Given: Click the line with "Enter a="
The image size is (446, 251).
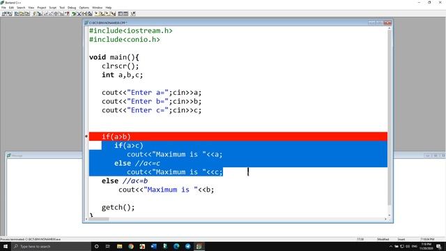Looking at the screenshot, I should click(152, 93).
